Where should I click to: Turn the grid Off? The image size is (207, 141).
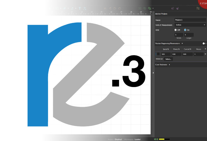point(175,30)
